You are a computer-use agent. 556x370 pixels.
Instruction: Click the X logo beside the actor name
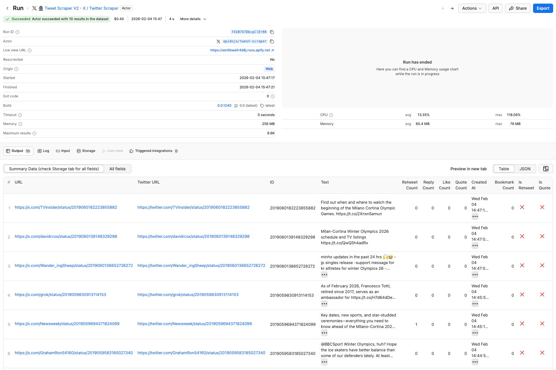(x=218, y=41)
